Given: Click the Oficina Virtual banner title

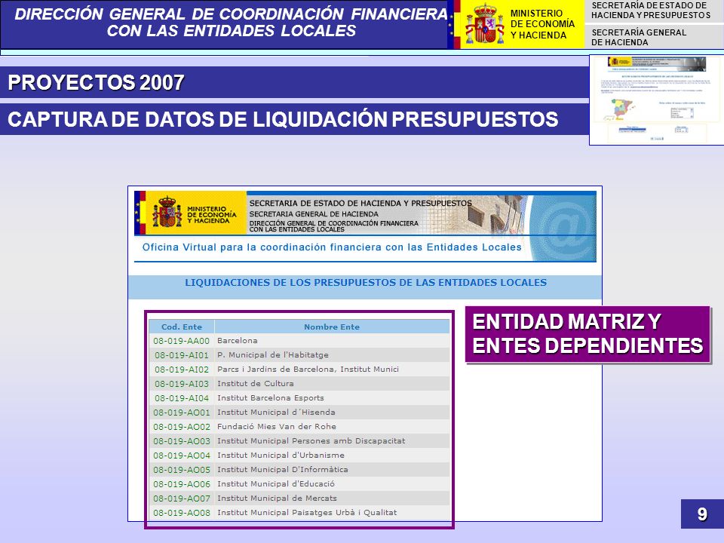Looking at the screenshot, I should (332, 247).
